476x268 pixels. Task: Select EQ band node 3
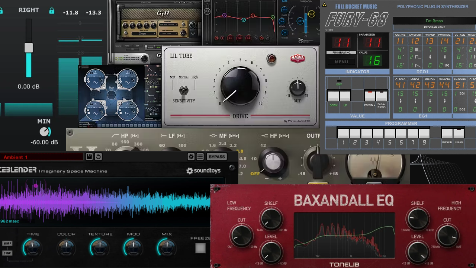tap(253, 16)
